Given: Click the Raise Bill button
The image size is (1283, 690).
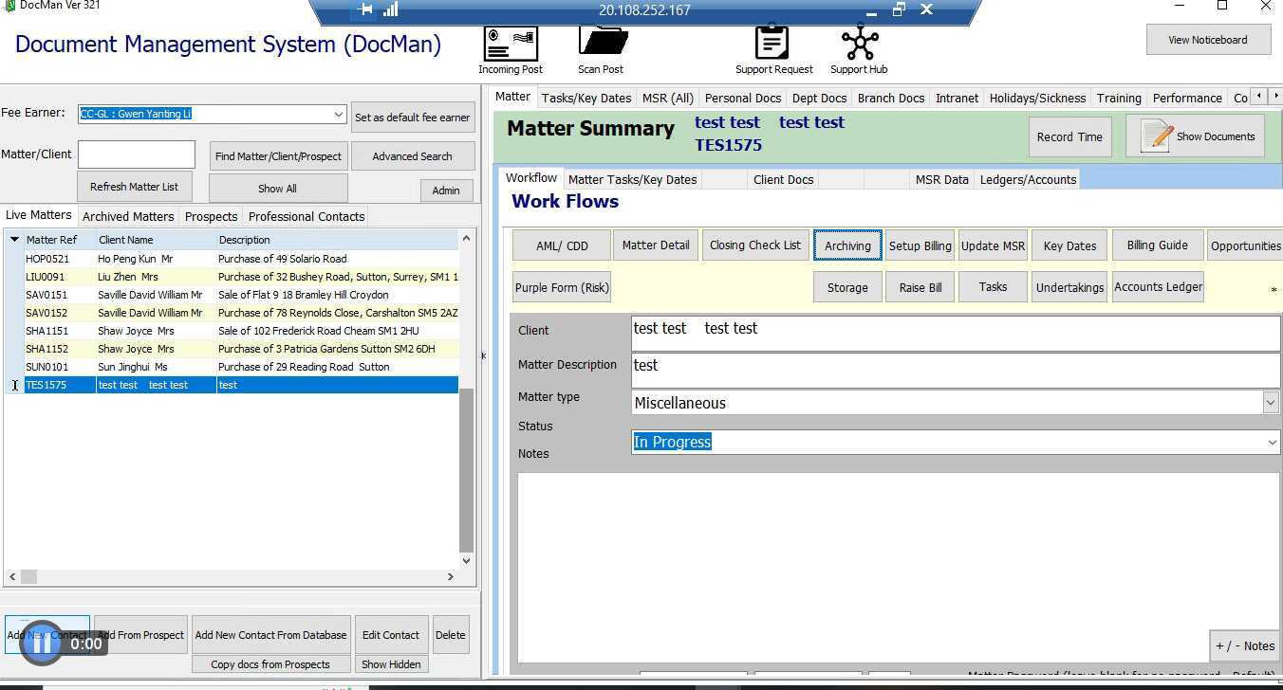Looking at the screenshot, I should (920, 287).
